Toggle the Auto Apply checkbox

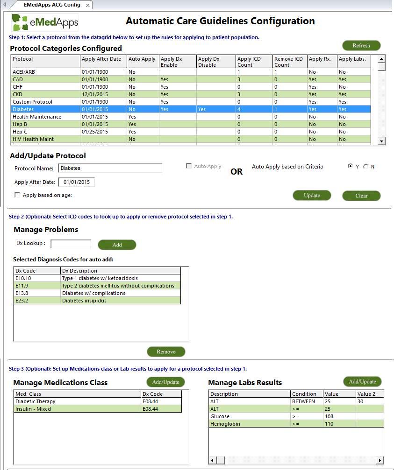[189, 166]
